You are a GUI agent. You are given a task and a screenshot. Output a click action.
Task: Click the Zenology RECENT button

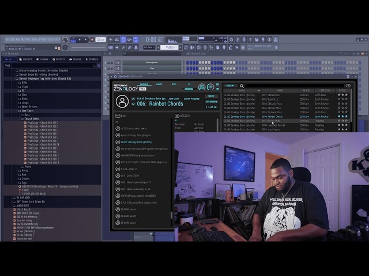point(230,86)
